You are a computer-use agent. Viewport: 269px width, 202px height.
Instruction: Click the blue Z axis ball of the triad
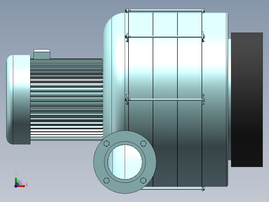[x=16, y=186]
